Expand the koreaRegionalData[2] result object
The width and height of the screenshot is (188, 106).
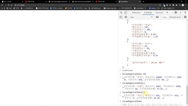pyautogui.click(x=123, y=97)
